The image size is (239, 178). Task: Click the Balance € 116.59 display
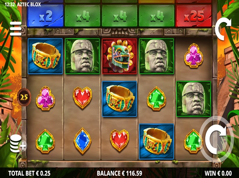[119, 173]
